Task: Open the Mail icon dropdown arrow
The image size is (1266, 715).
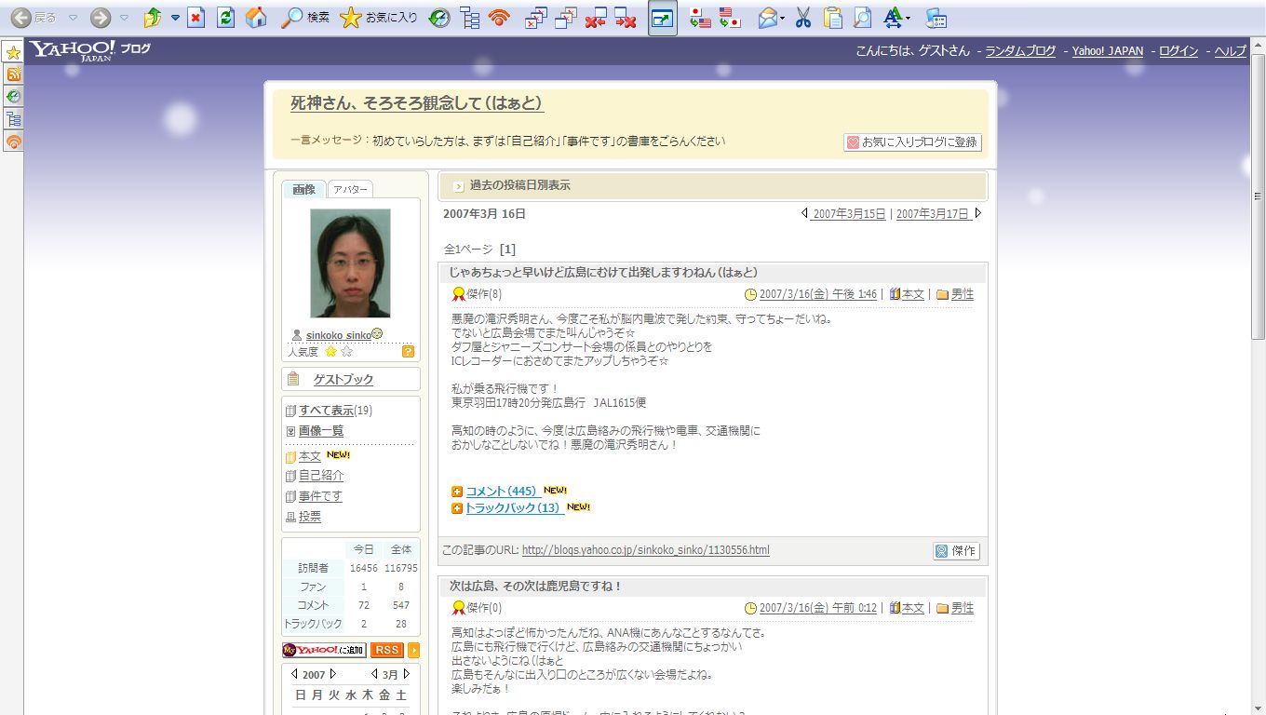Action: point(783,18)
